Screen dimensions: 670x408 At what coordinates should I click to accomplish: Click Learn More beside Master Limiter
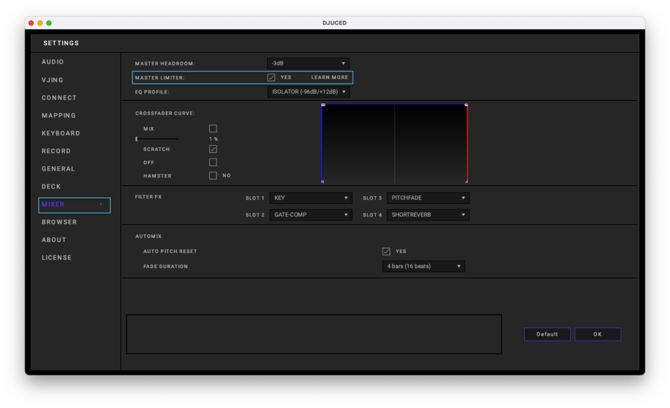(x=330, y=77)
